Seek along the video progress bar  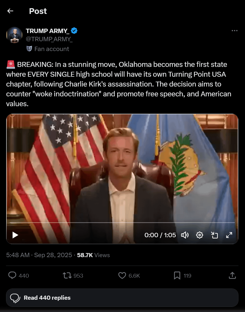click(122, 222)
